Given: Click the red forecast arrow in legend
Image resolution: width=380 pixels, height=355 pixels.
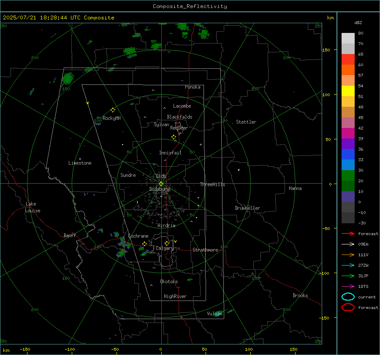Looking at the screenshot, I should tap(348, 233).
